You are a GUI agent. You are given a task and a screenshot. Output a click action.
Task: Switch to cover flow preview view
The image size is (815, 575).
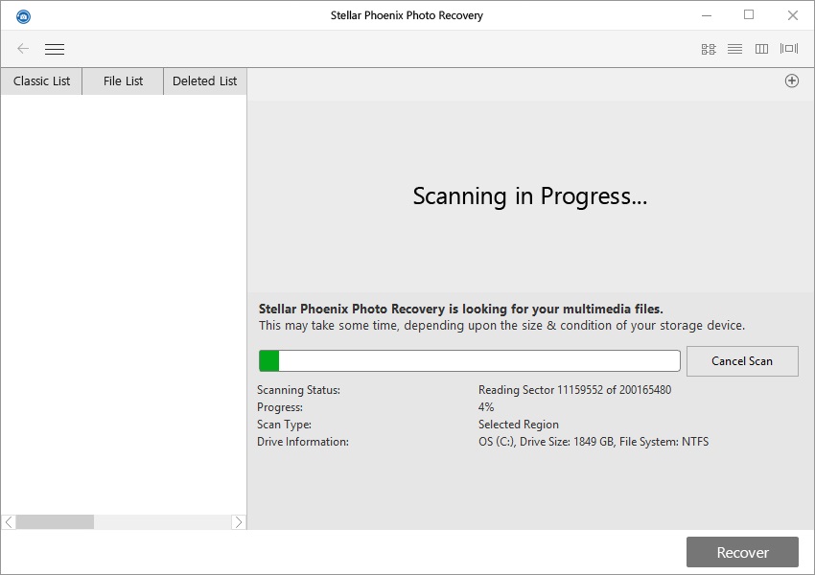[x=788, y=49]
